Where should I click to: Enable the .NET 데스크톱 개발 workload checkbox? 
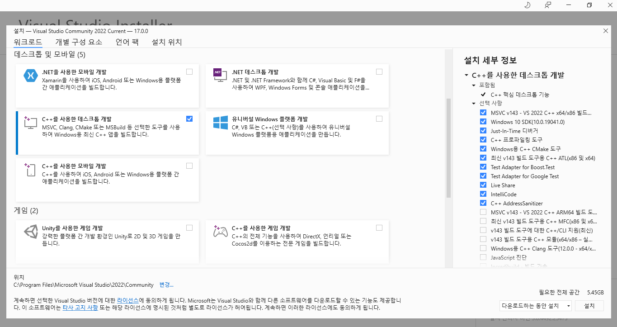point(379,71)
